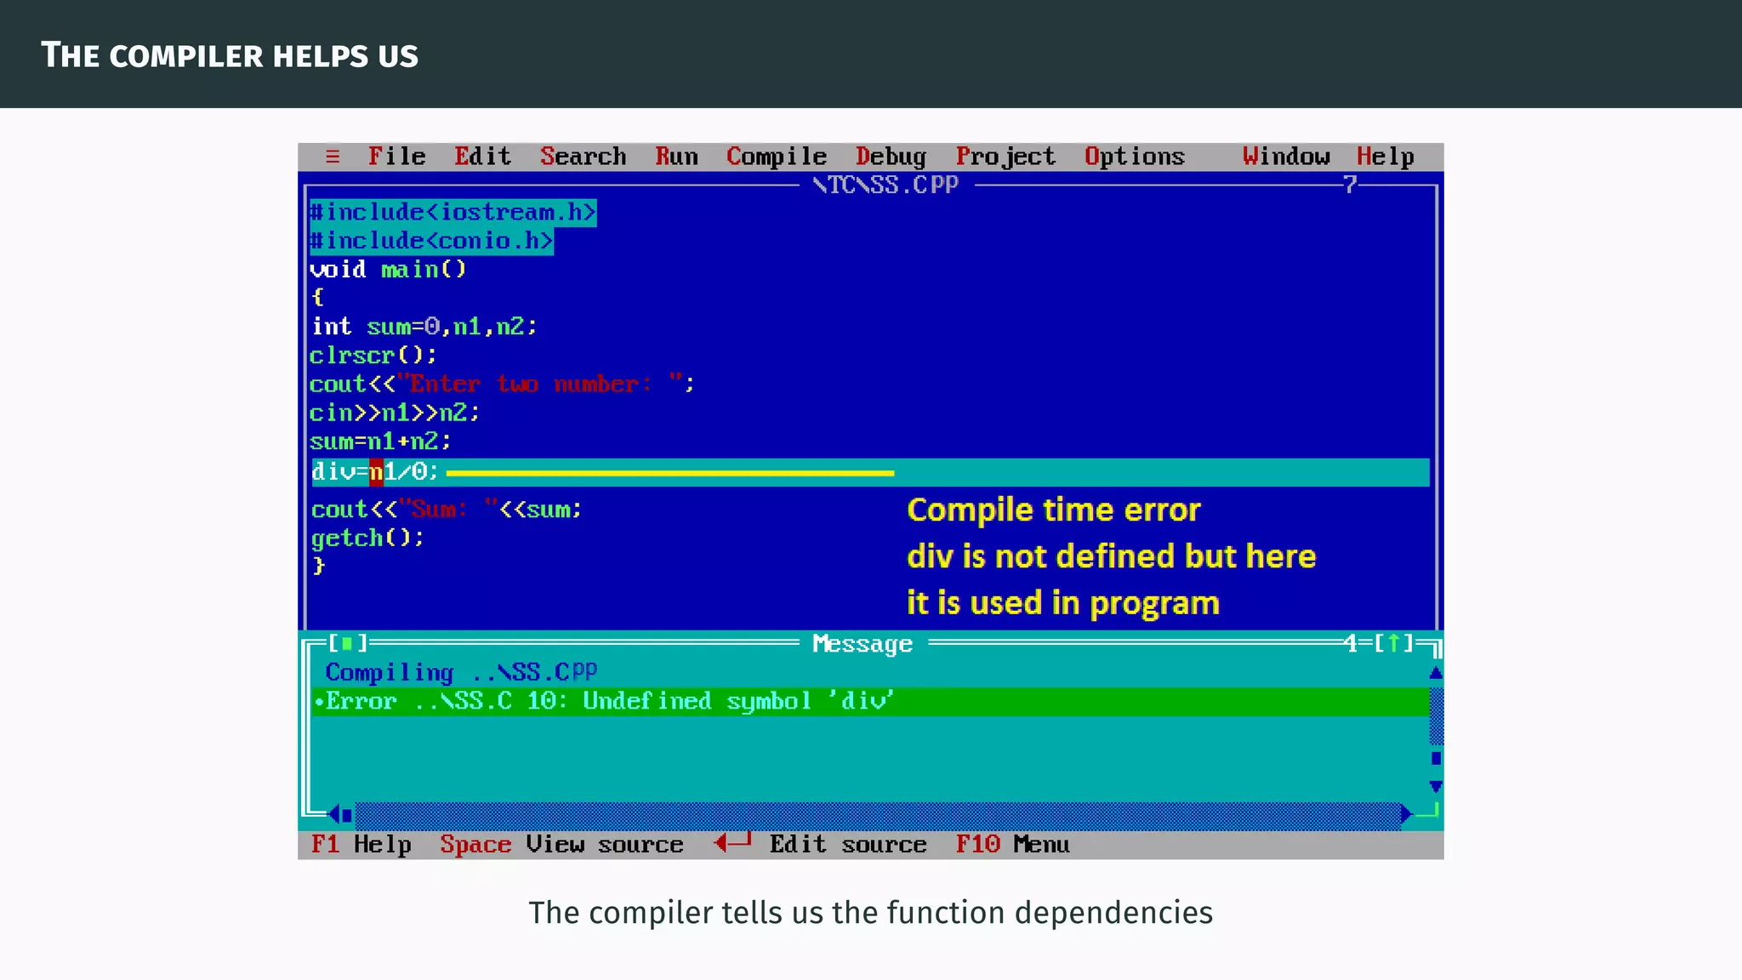Click the highlighted div=n1/0; code line
Image resolution: width=1742 pixels, height=980 pixels.
coord(375,472)
